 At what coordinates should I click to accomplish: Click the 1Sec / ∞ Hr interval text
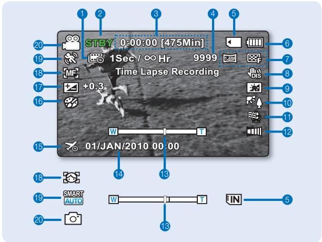(x=140, y=58)
